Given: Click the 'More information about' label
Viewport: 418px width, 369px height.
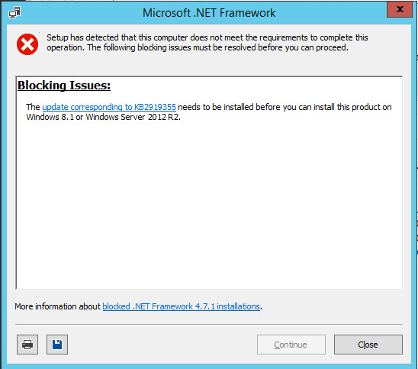Looking at the screenshot, I should [57, 306].
